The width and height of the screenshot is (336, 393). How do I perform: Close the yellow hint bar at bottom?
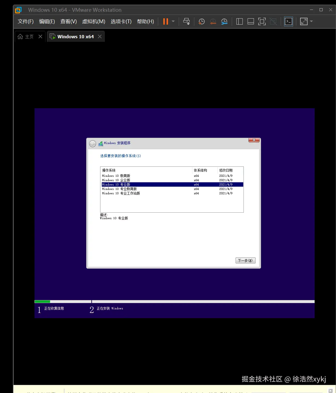click(330, 391)
